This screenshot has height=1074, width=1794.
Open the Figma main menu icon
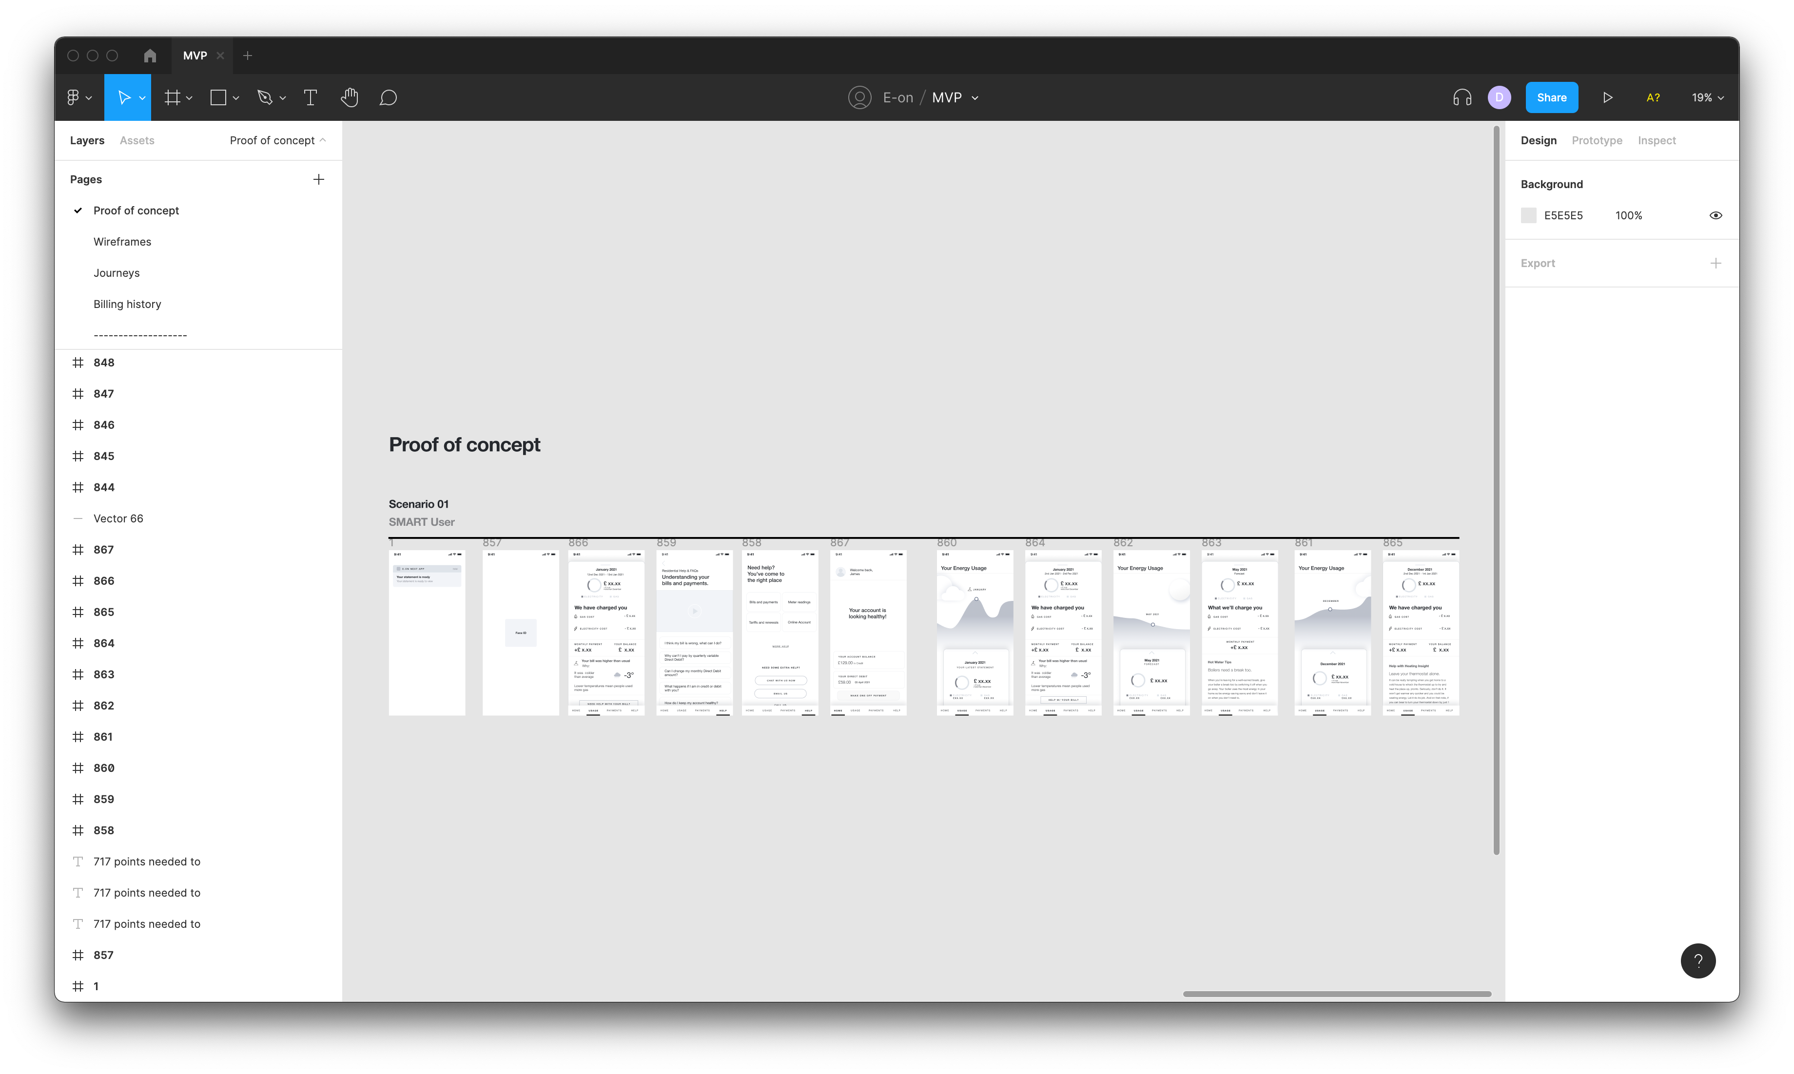pos(74,97)
